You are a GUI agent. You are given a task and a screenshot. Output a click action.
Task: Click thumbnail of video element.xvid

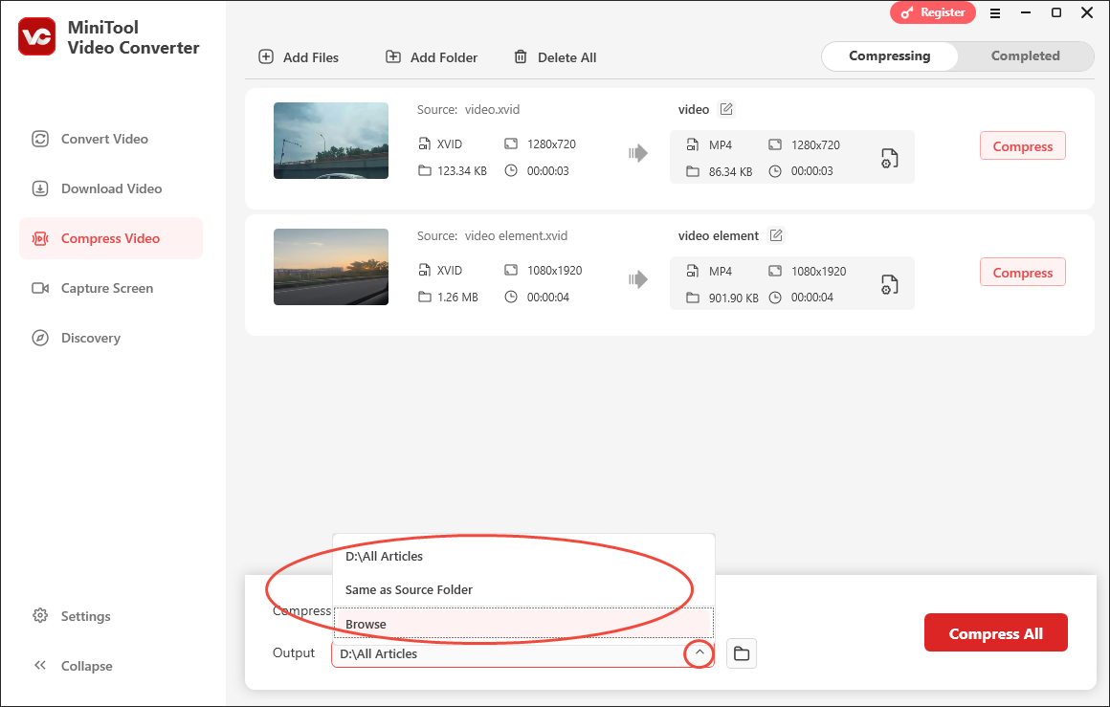click(330, 267)
